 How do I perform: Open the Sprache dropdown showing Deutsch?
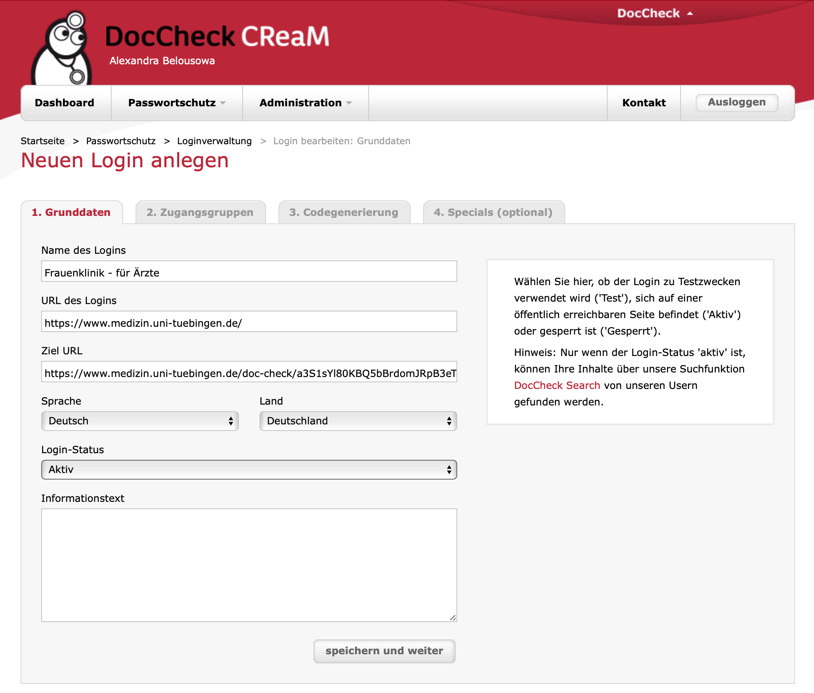140,421
